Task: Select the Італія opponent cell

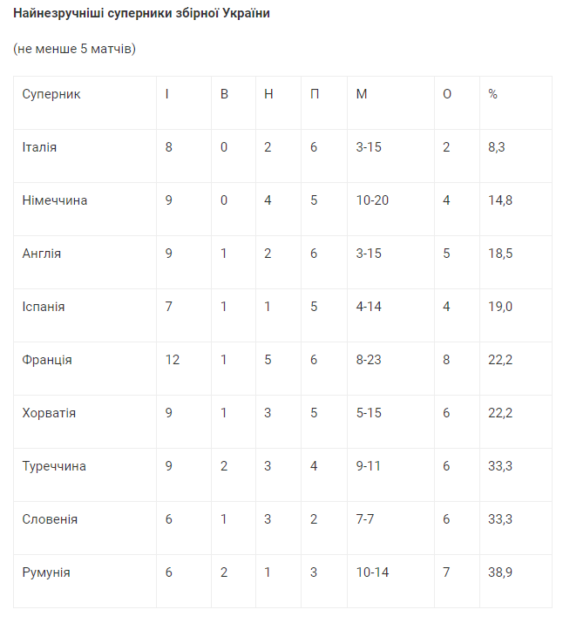Action: (39, 147)
